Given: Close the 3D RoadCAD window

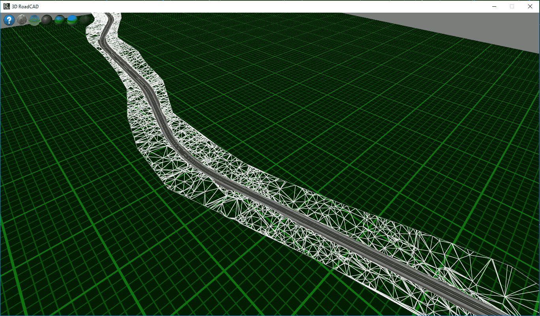Looking at the screenshot, I should [x=530, y=6].
